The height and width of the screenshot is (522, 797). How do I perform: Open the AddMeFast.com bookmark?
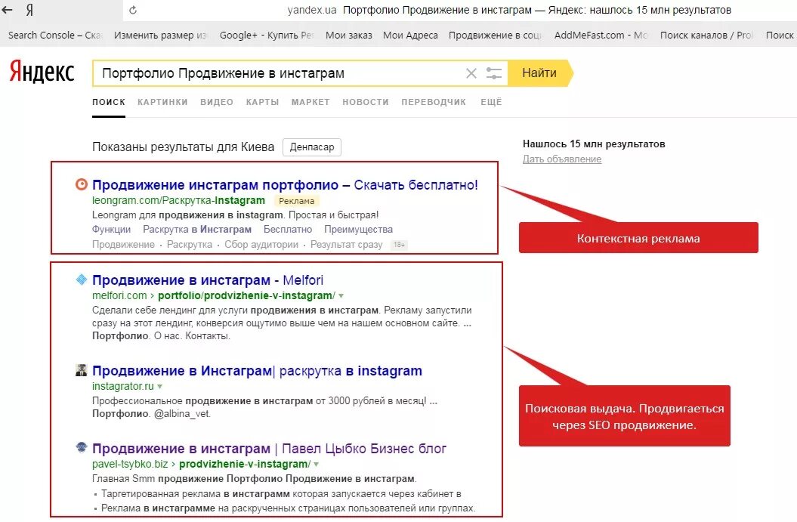coord(601,35)
